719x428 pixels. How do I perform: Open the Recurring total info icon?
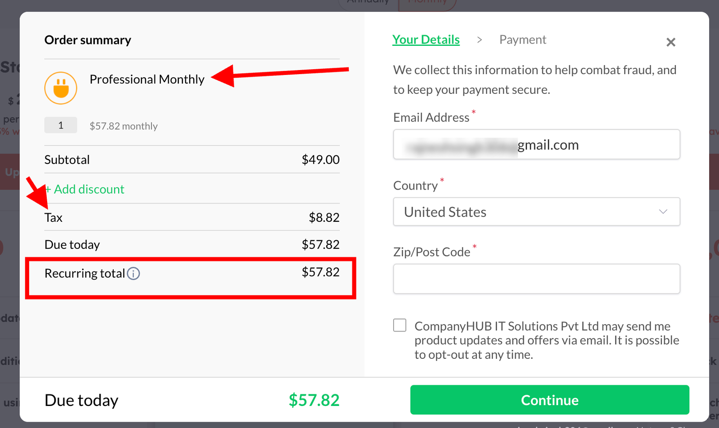click(x=133, y=274)
